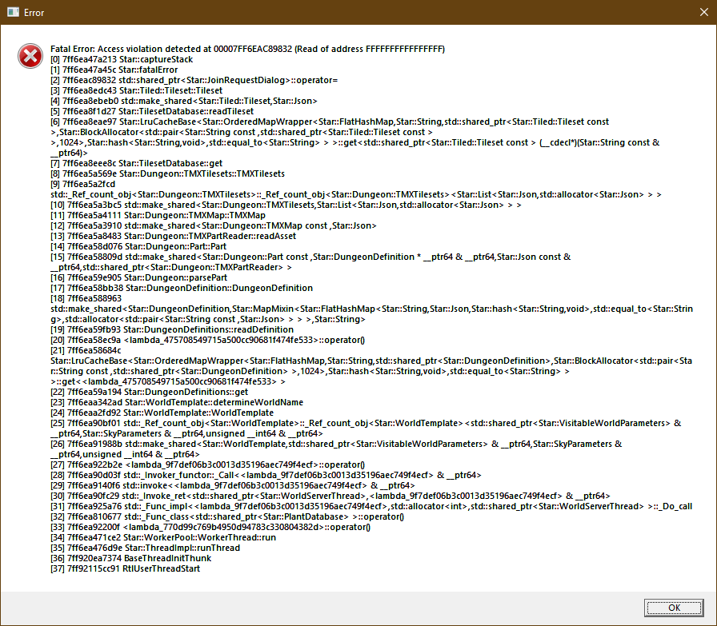Click the "[11] Star::Dungeon::TMXMap::TMXMap" line
Viewport: 717px width, 626px height.
158,215
